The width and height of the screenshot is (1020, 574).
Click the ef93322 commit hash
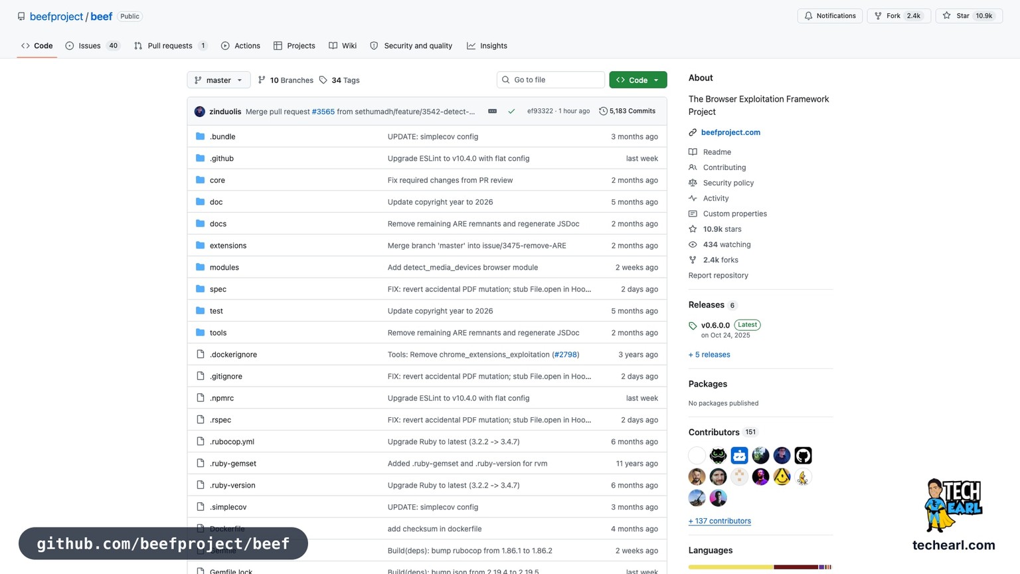coord(540,111)
